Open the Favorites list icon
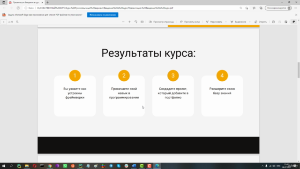 254,8
